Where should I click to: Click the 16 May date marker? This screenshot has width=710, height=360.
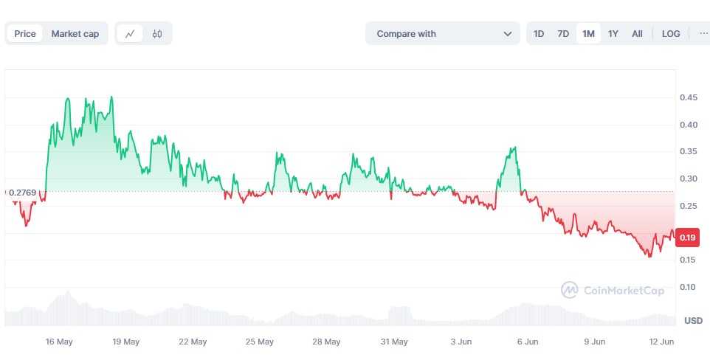pyautogui.click(x=59, y=342)
